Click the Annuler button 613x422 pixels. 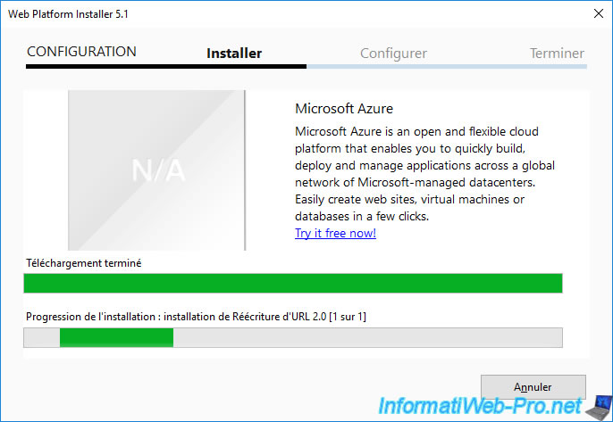click(533, 386)
